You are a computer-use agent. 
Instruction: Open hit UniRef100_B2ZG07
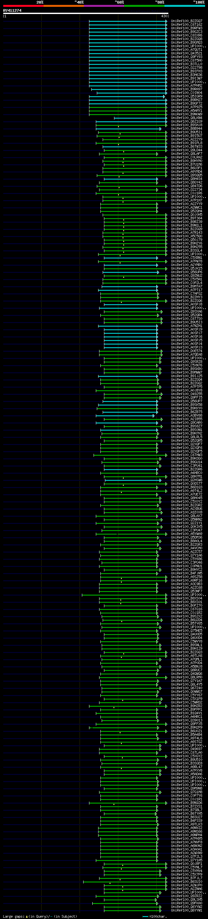tap(187, 21)
